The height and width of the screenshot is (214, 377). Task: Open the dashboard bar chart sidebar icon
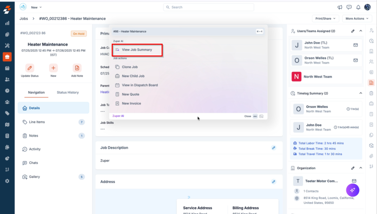click(x=7, y=23)
